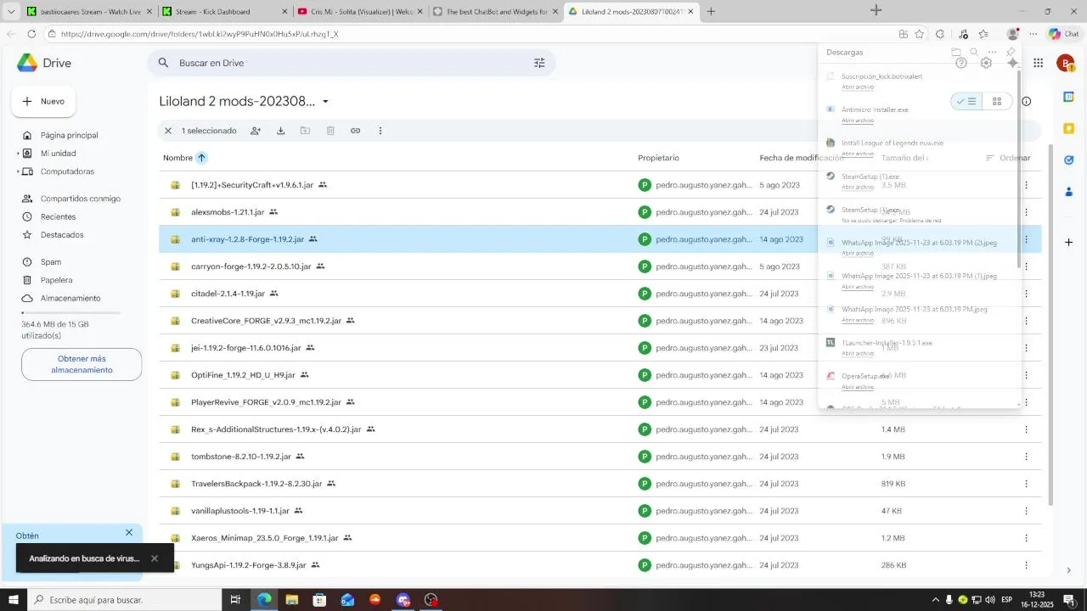Click Obtener más almacenamiento button
Viewport: 1087px width, 611px height.
82,364
